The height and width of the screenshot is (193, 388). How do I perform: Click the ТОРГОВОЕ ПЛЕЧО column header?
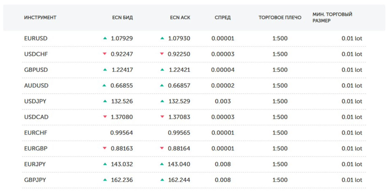click(x=280, y=18)
